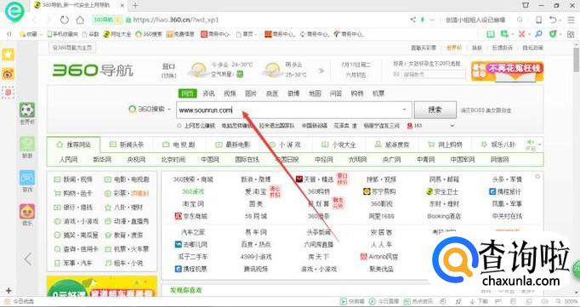Image resolution: width=580 pixels, height=307 pixels.
Task: Click the 切换 city switch link
Action: pyautogui.click(x=168, y=76)
